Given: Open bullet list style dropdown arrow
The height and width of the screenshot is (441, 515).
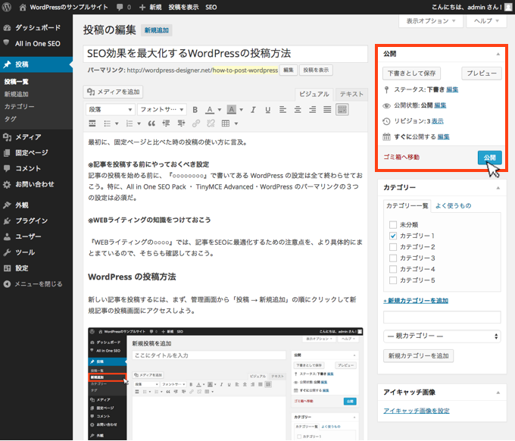Looking at the screenshot, I should tap(117, 124).
